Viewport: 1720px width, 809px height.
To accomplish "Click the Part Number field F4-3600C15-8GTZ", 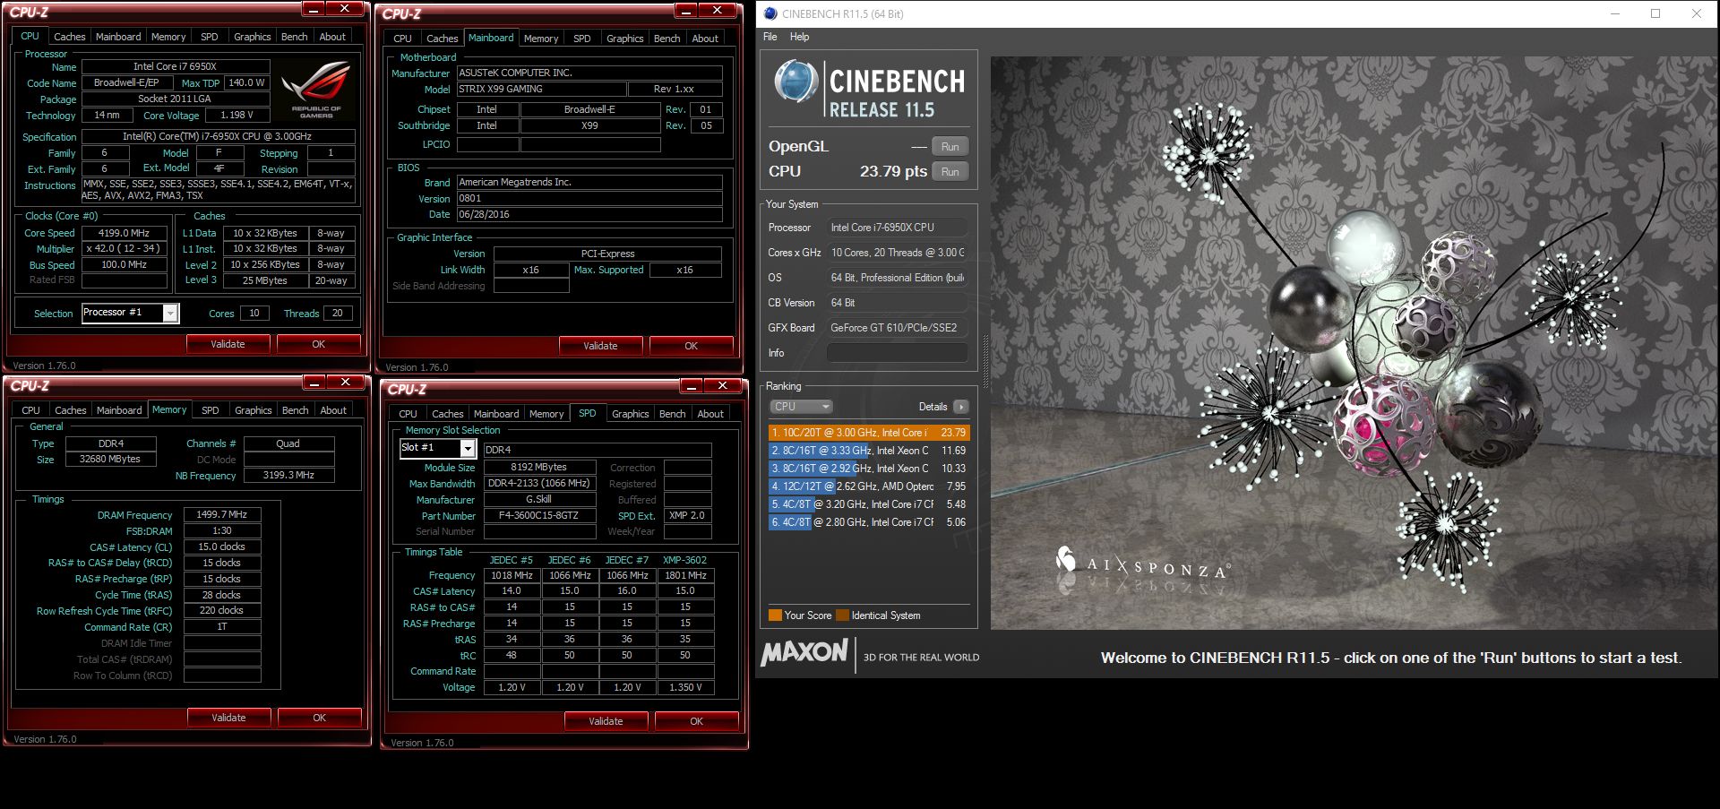I will pyautogui.click(x=538, y=516).
